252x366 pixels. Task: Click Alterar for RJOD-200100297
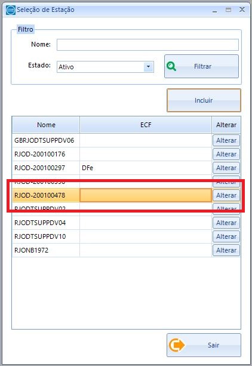[x=226, y=168]
